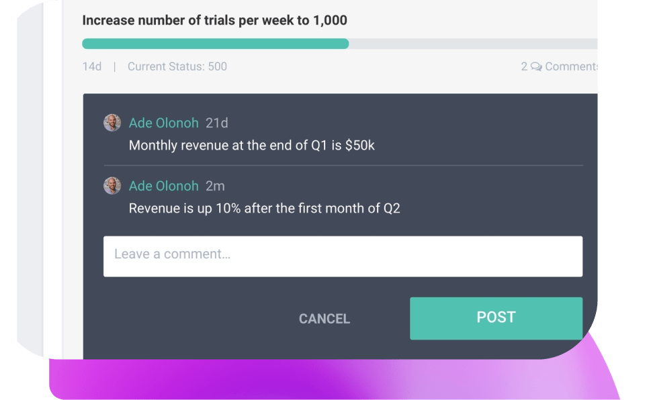Focus the Leave a comment field
The height and width of the screenshot is (400, 649).
tap(343, 256)
